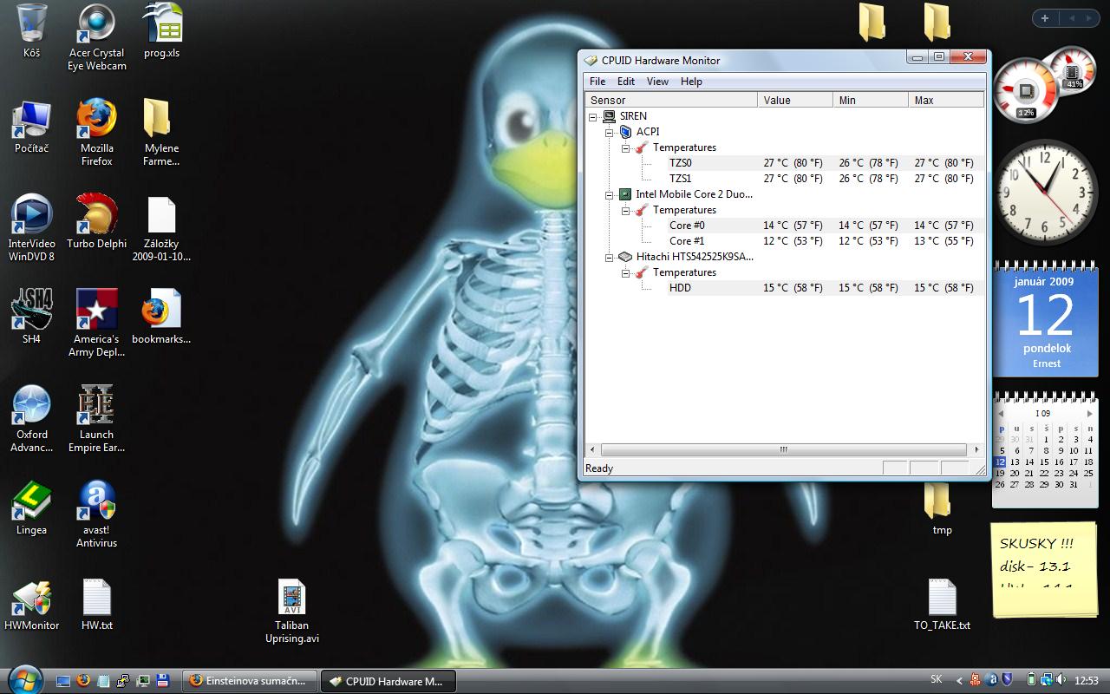This screenshot has width=1110, height=694.
Task: Click the Firefox quick launch icon
Action: click(x=83, y=680)
